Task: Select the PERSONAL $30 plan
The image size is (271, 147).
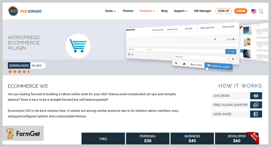Action: [x=148, y=139]
